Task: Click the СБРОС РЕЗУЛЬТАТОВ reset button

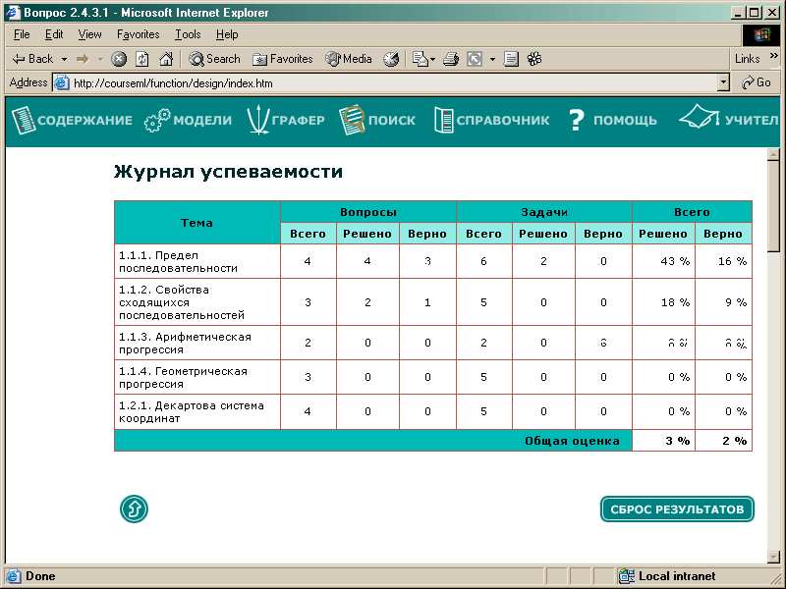Action: (677, 509)
